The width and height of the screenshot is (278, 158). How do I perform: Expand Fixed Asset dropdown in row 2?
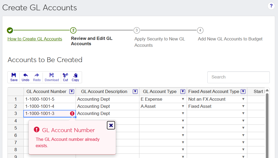(243, 106)
